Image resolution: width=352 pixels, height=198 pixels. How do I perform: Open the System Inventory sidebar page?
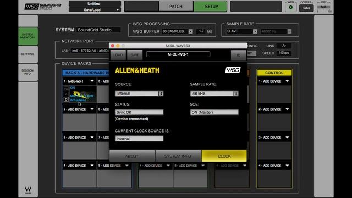click(x=28, y=36)
